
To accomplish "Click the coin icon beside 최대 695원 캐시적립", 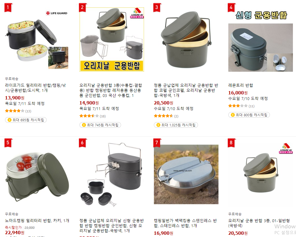I will click(x=9, y=120).
